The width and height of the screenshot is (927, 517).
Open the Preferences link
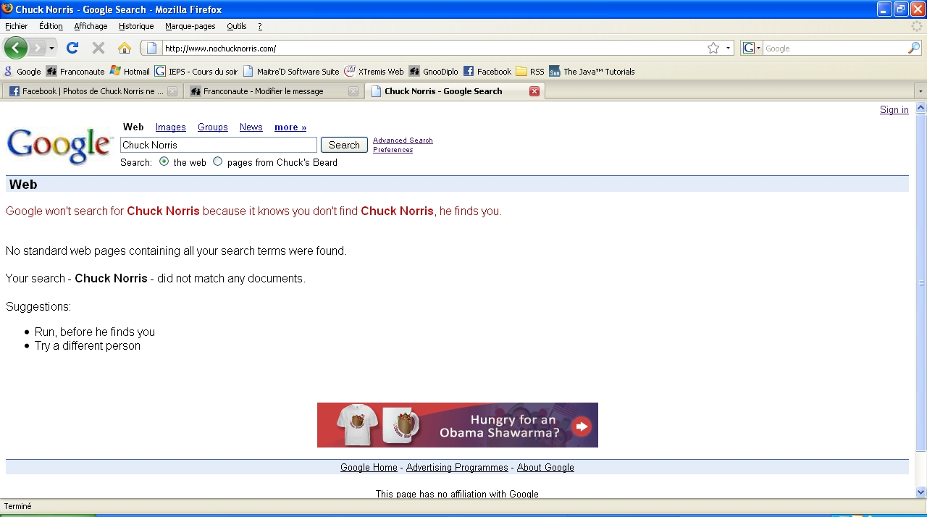tap(393, 150)
